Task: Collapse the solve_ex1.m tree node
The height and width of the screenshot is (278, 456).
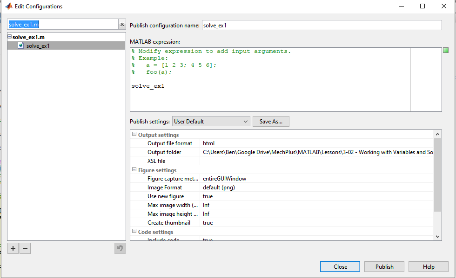Action: tap(10, 37)
